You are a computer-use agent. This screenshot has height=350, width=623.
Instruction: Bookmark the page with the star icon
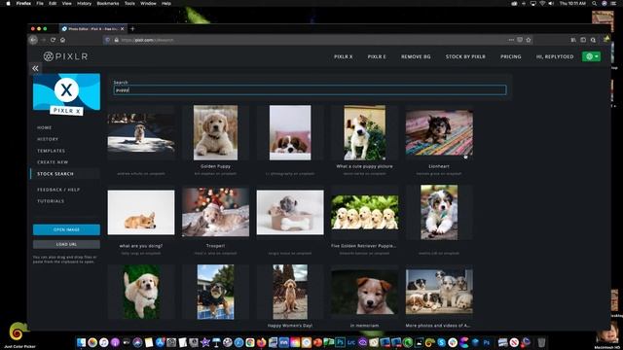coord(529,40)
